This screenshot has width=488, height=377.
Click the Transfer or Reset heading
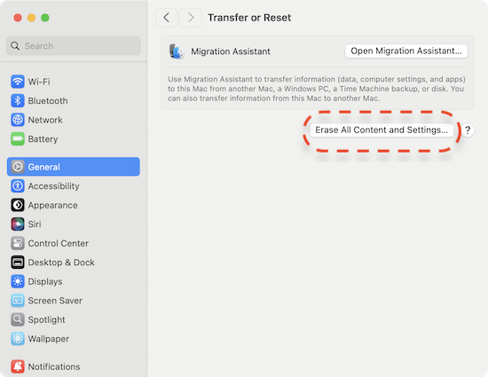pyautogui.click(x=249, y=18)
